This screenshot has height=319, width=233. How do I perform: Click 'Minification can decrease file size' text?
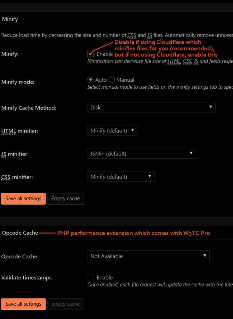click(160, 61)
